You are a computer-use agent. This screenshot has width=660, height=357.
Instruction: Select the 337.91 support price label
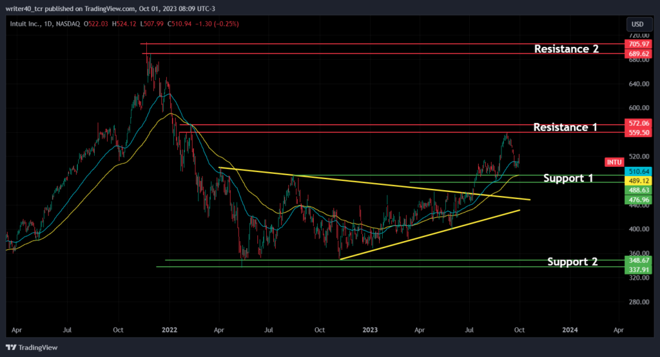pyautogui.click(x=639, y=270)
